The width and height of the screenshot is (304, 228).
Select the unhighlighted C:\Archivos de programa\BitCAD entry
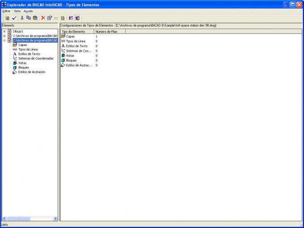pyautogui.click(x=35, y=36)
